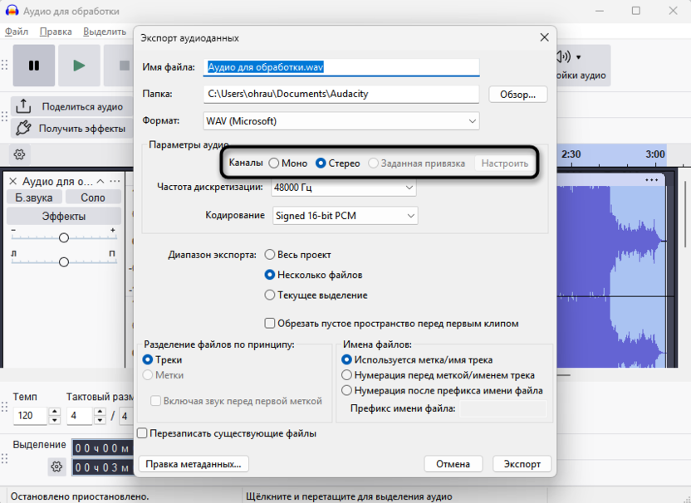Click the time signature numerator field
Screen dimensions: 691x503
coord(80,416)
